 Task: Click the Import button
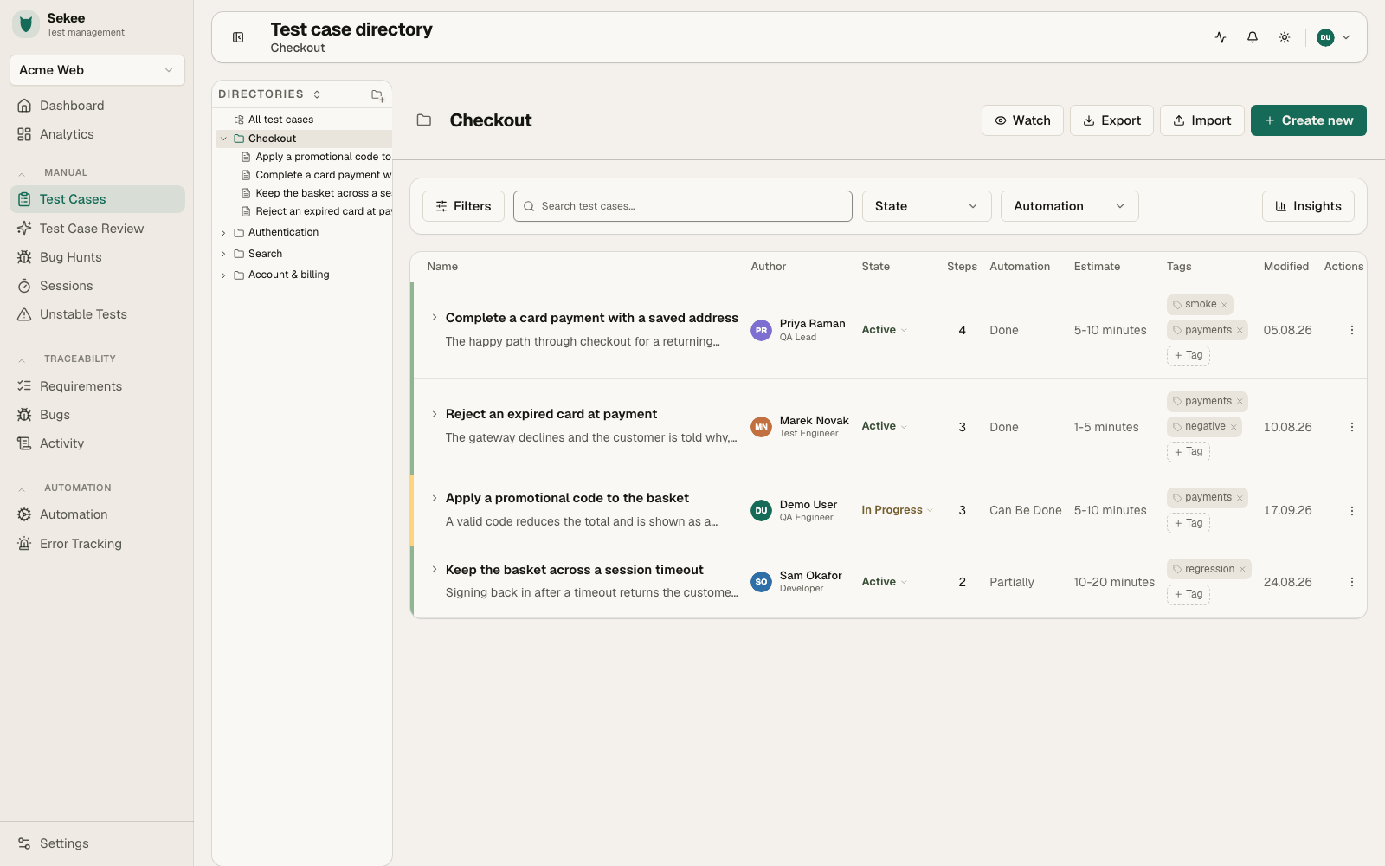(x=1201, y=120)
